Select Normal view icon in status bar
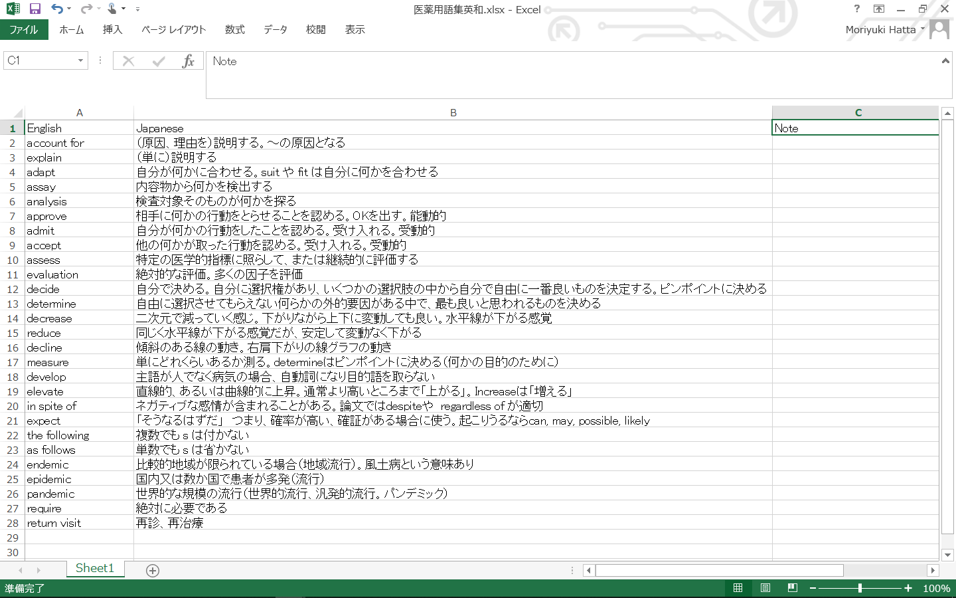956x598 pixels. [738, 588]
